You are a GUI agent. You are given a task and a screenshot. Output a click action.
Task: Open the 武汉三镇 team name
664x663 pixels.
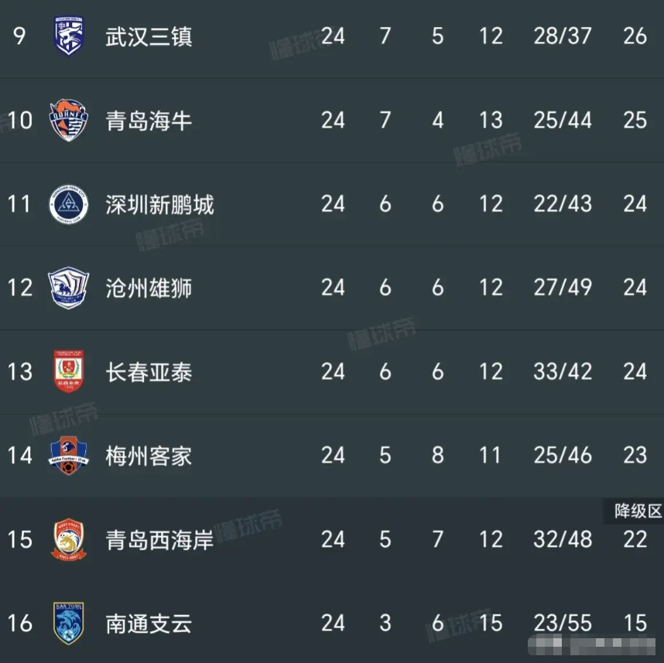(149, 36)
